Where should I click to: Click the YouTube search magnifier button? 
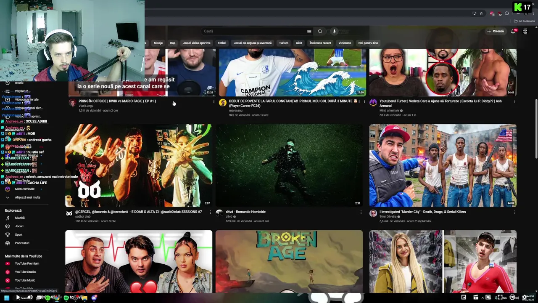click(x=320, y=31)
